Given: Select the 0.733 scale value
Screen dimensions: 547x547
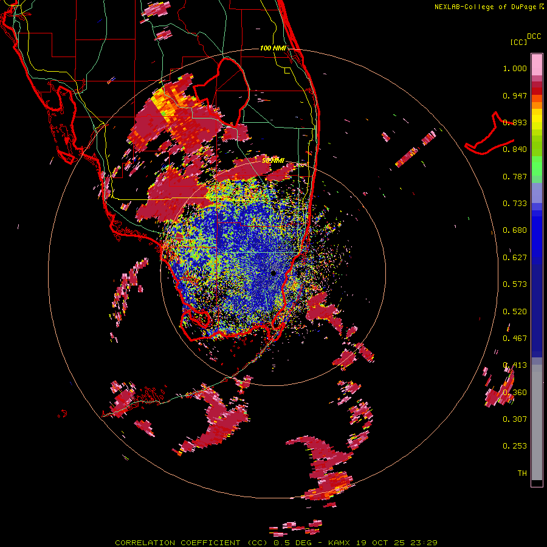Looking at the screenshot, I should pos(515,204).
